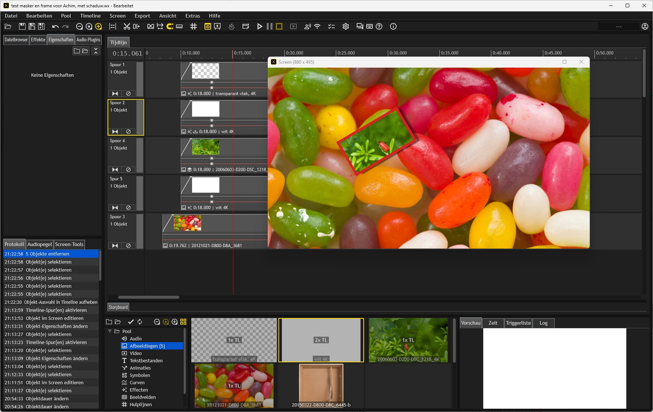The height and width of the screenshot is (412, 653).
Task: Open the Export menu
Action: click(x=142, y=16)
